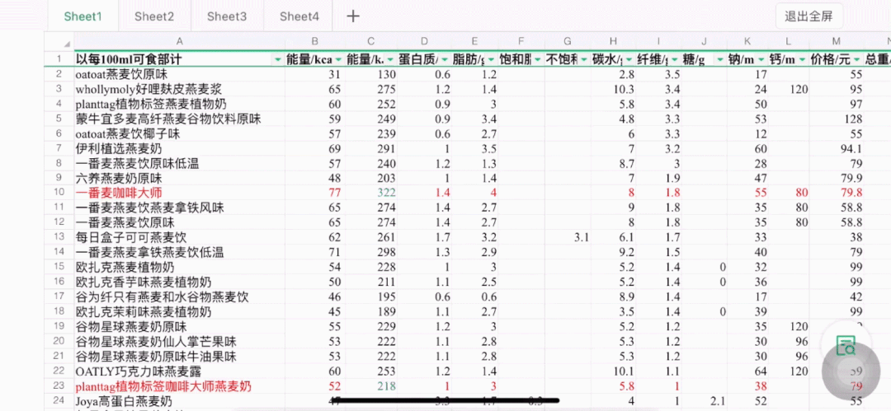Select cell 欧扎克香芋味燕麦植物奶
Screen dimensions: 891x411
pyautogui.click(x=179, y=282)
